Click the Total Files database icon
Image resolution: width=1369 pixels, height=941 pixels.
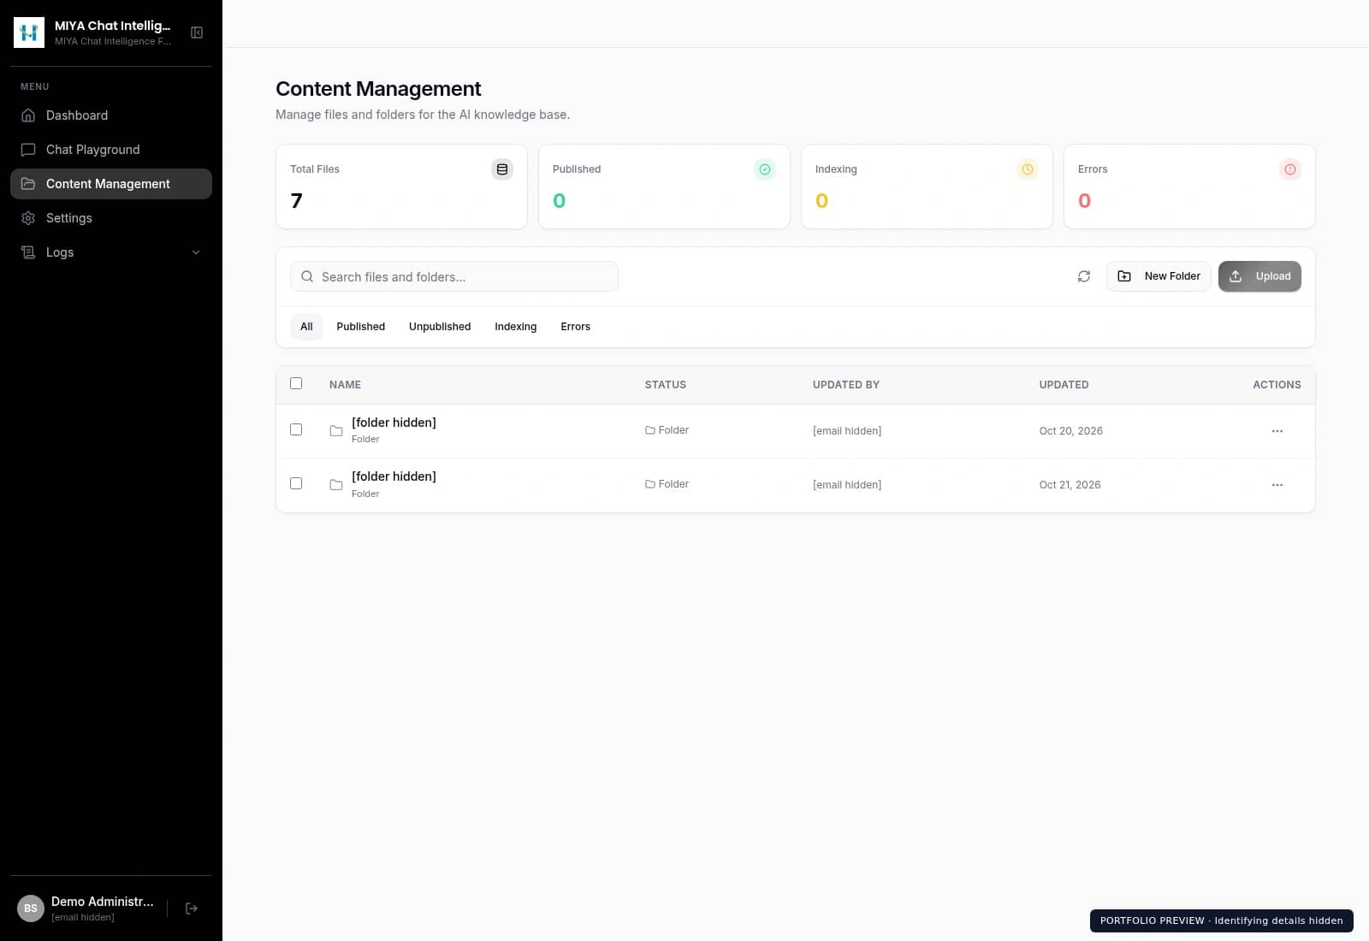click(502, 169)
